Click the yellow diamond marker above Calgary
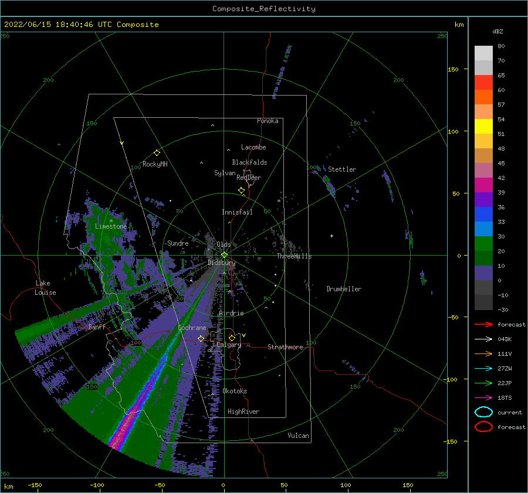This screenshot has height=493, width=528. (x=232, y=338)
